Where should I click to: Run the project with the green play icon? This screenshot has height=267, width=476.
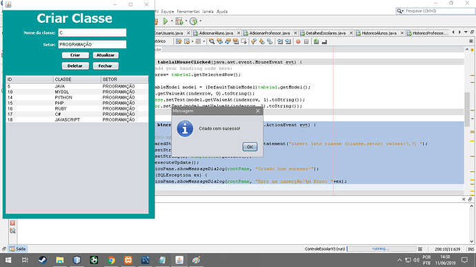(x=166, y=21)
